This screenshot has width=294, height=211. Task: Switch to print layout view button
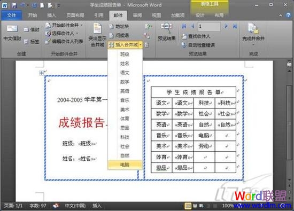[188, 206]
